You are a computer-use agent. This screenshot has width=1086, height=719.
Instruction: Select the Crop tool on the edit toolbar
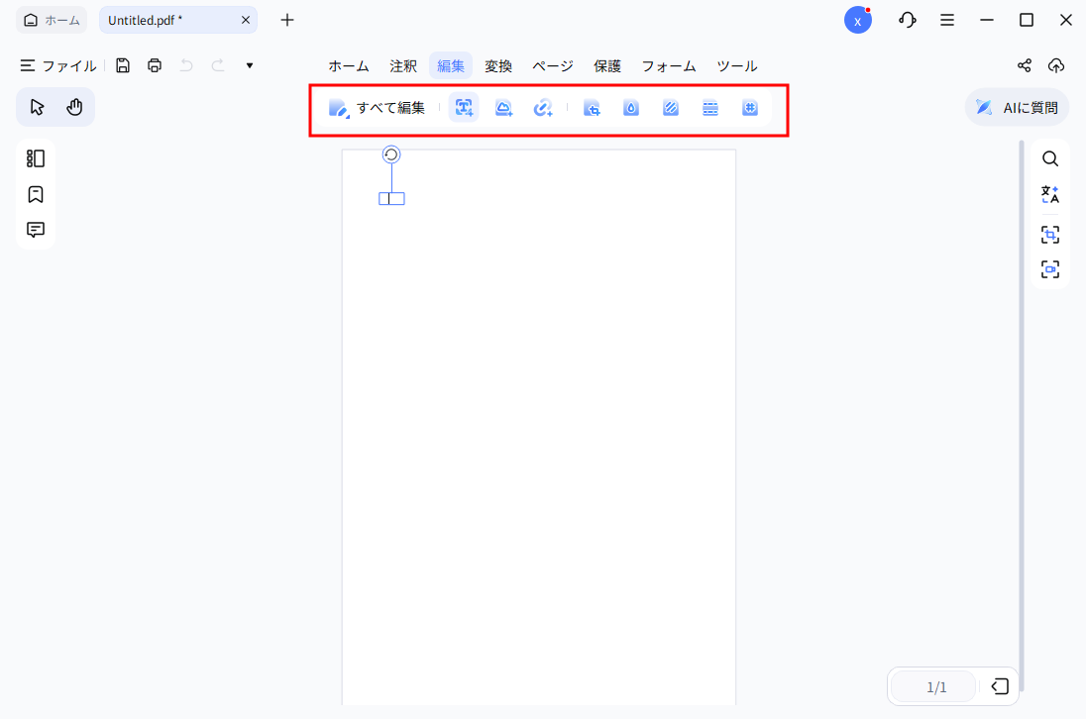(592, 107)
